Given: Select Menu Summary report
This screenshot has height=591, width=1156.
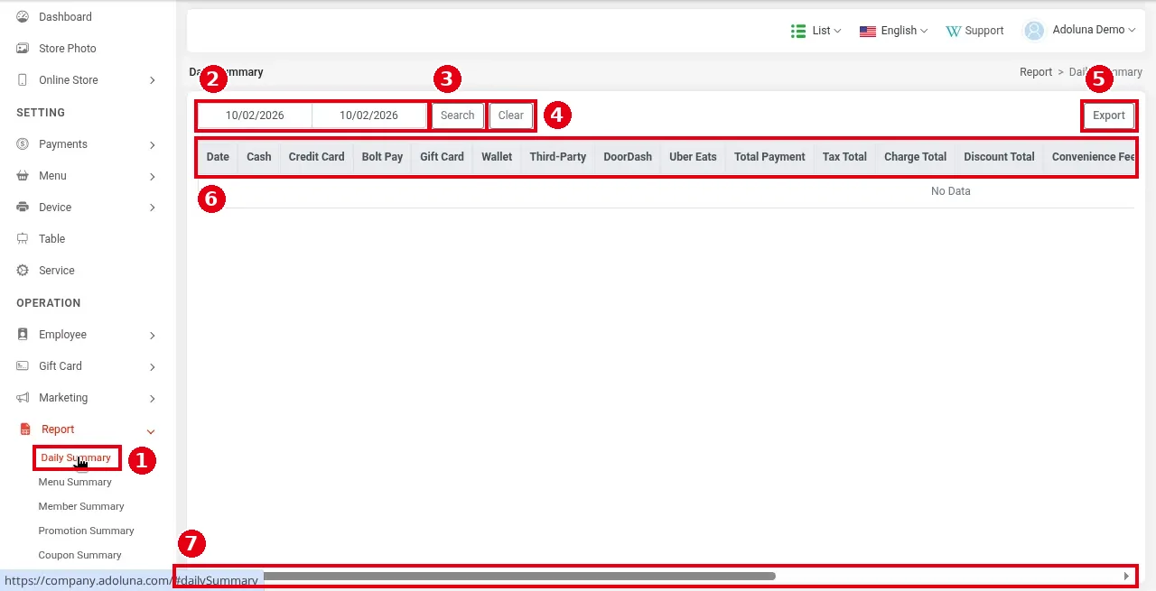Looking at the screenshot, I should 75,482.
